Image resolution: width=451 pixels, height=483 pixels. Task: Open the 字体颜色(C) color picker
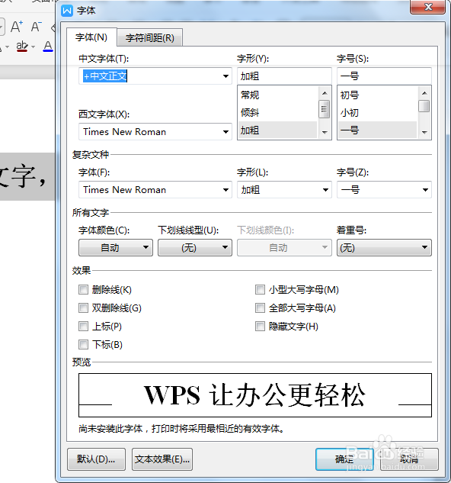[x=116, y=248]
